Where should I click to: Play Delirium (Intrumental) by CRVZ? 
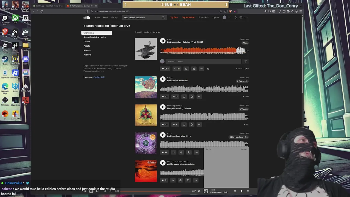click(x=163, y=79)
